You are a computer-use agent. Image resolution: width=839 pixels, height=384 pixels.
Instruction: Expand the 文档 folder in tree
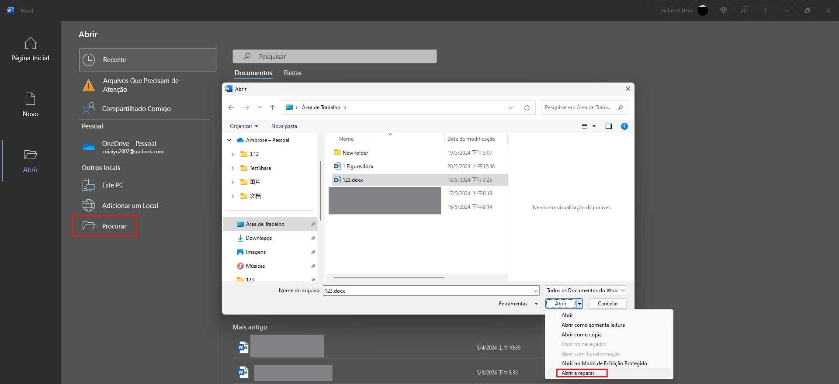[232, 196]
